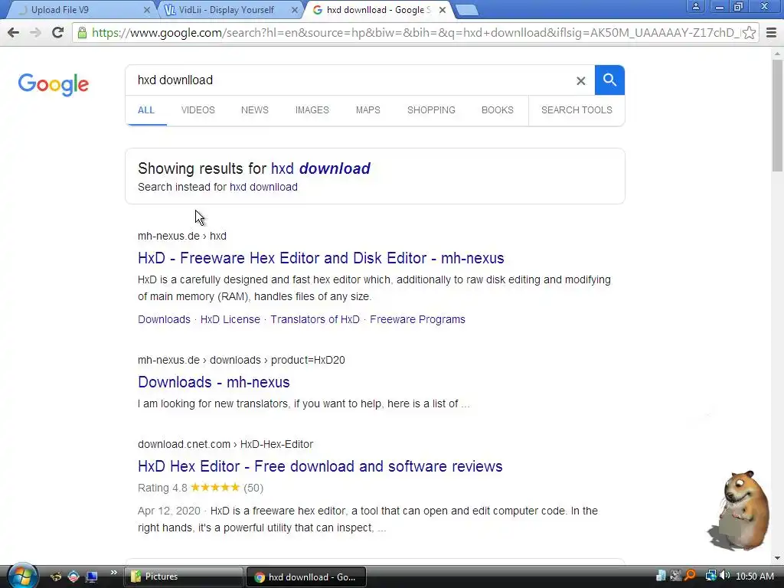Viewport: 784px width, 588px height.
Task: Open the HxD License sitelink
Action: pos(230,319)
